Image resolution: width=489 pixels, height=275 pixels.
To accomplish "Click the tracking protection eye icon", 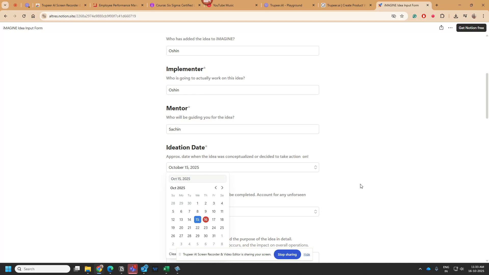I will [x=393, y=16].
